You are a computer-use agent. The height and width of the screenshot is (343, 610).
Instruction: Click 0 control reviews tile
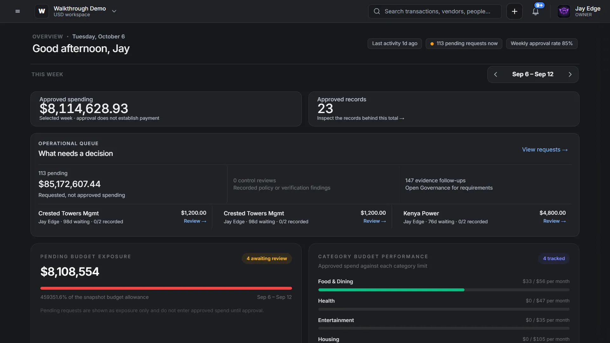[x=313, y=184]
